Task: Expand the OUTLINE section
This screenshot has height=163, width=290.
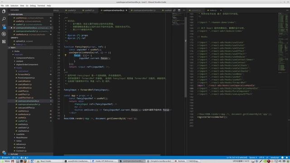Action: coord(30,154)
